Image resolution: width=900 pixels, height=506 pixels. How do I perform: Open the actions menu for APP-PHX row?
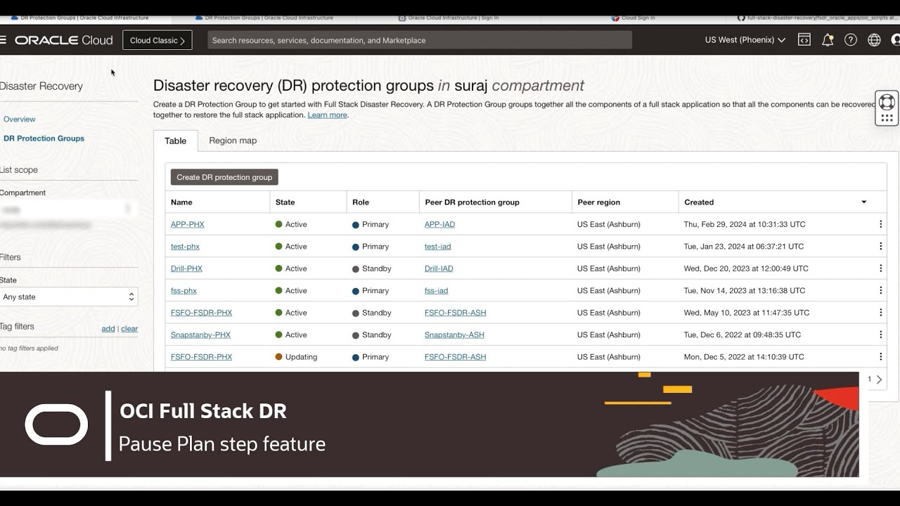point(880,224)
